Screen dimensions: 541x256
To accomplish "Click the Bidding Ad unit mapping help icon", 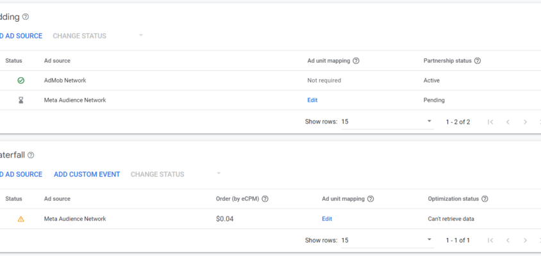I will tap(356, 61).
